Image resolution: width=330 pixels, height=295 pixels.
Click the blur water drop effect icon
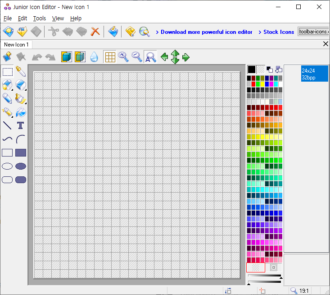click(x=94, y=57)
